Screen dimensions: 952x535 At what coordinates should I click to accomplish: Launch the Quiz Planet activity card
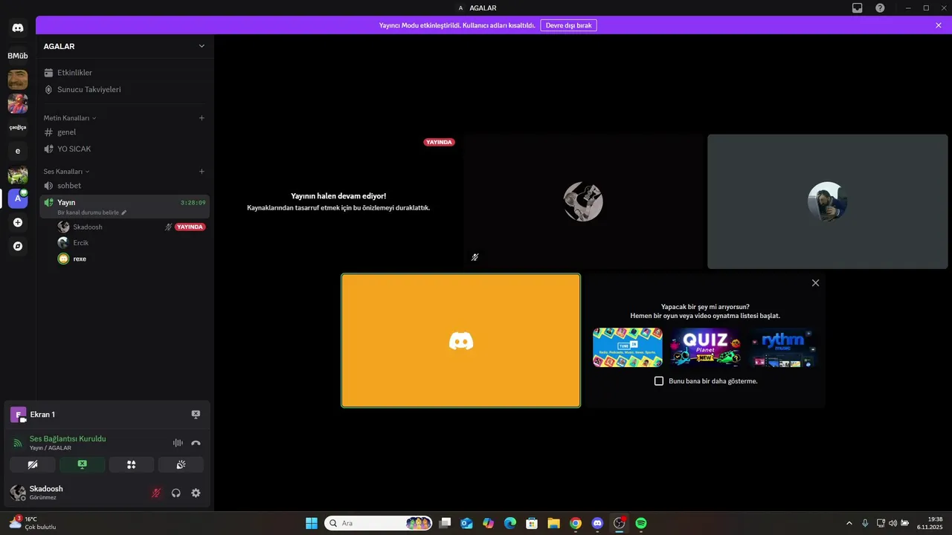tap(705, 348)
